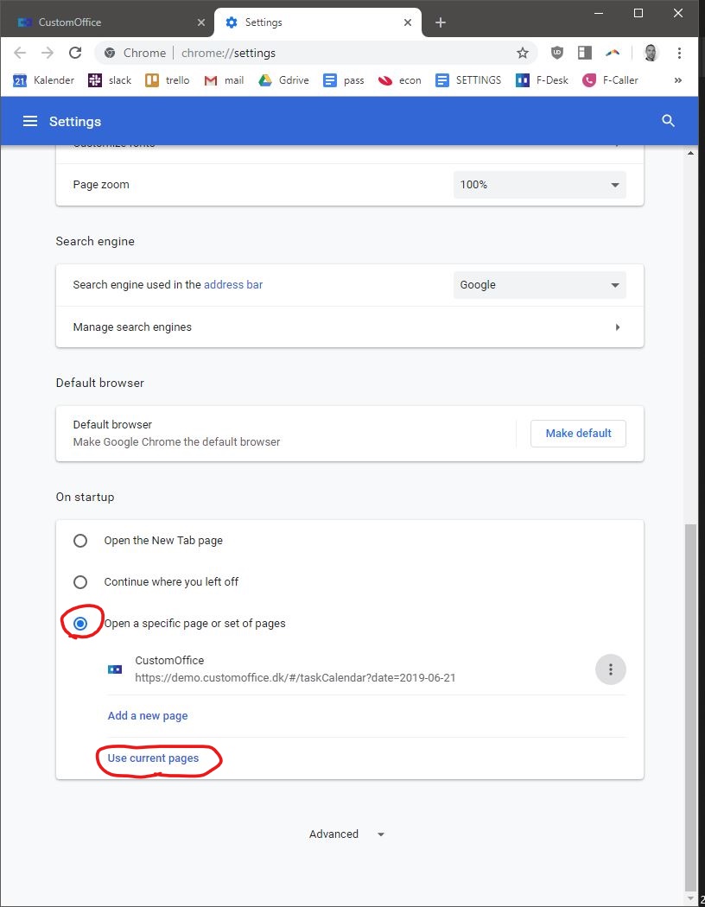This screenshot has width=705, height=907.
Task: Expand Manage search engines
Action: pos(349,327)
